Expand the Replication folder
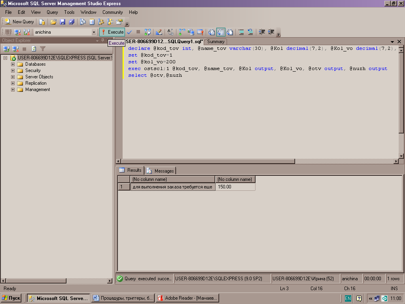Screen dimensions: 405x304 (13, 83)
